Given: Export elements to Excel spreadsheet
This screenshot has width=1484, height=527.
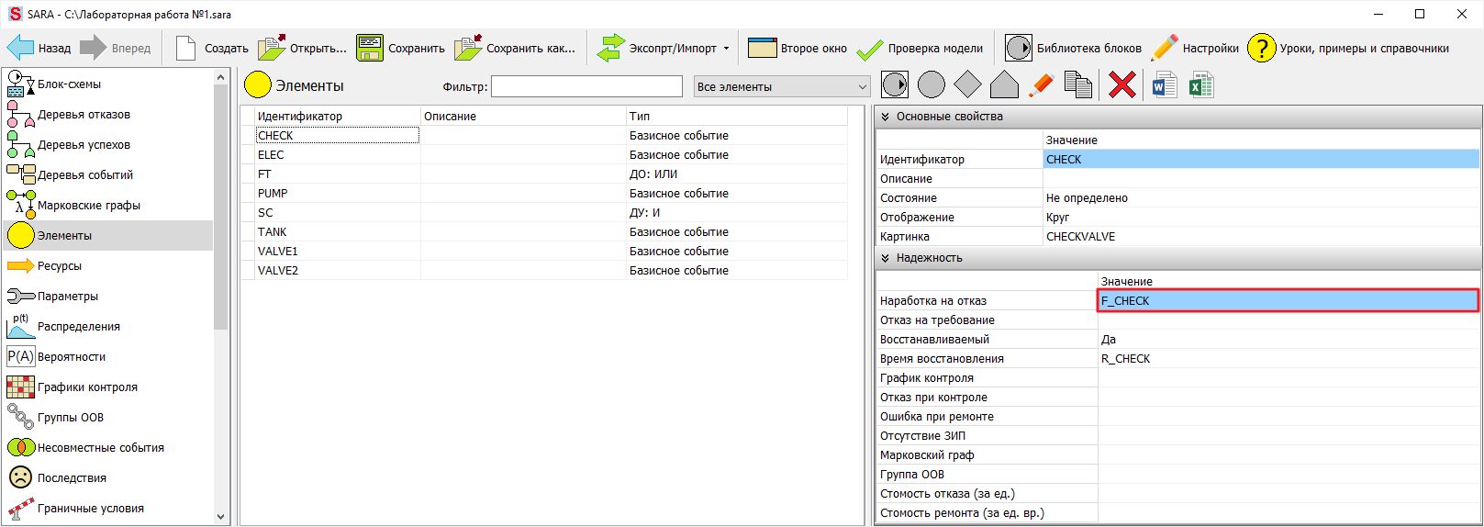Looking at the screenshot, I should [x=1201, y=85].
